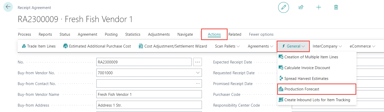Click the pencil edit icon
This screenshot has height=112, width=384.
[284, 7]
